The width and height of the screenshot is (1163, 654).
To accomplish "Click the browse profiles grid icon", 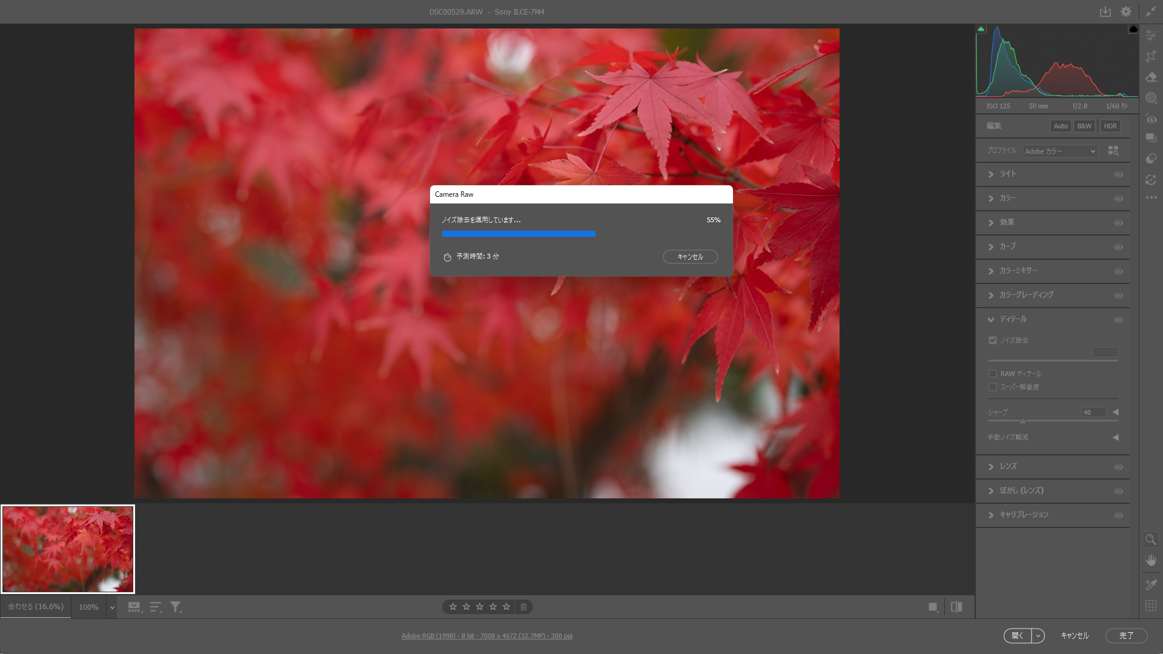I will [1113, 151].
